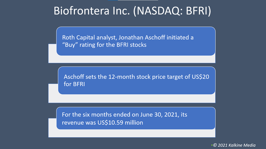Click the quoted word Buy
This screenshot has height=149, width=266.
pyautogui.click(x=70, y=45)
